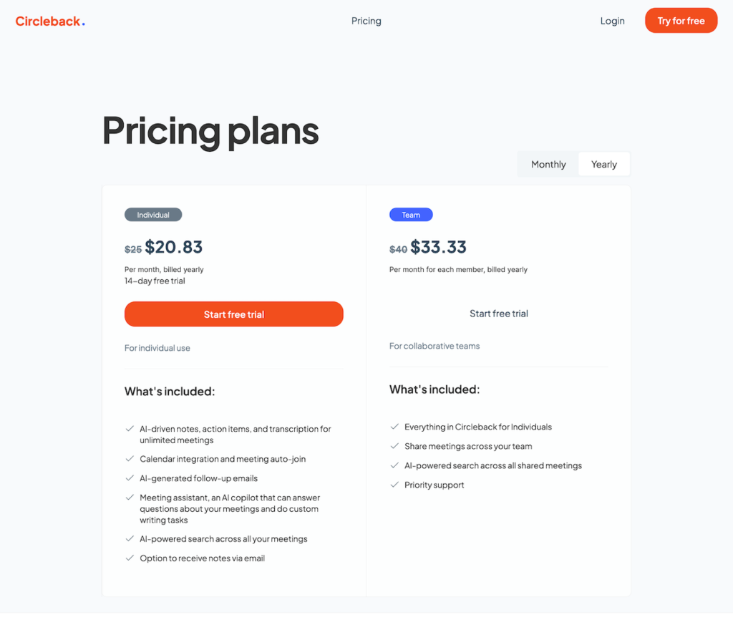Viewport: 733px width, 620px height.
Task: Click the checkmark next to Option to receive notes via email
Action: click(x=130, y=558)
